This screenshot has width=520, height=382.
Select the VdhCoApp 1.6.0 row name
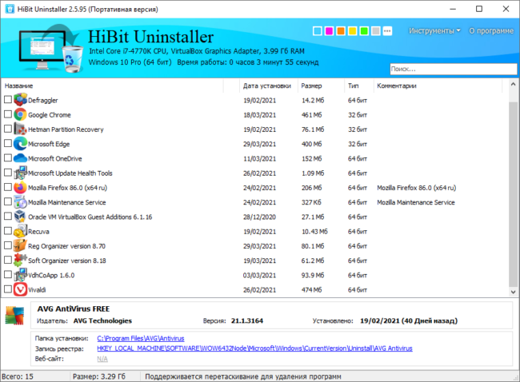click(51, 275)
